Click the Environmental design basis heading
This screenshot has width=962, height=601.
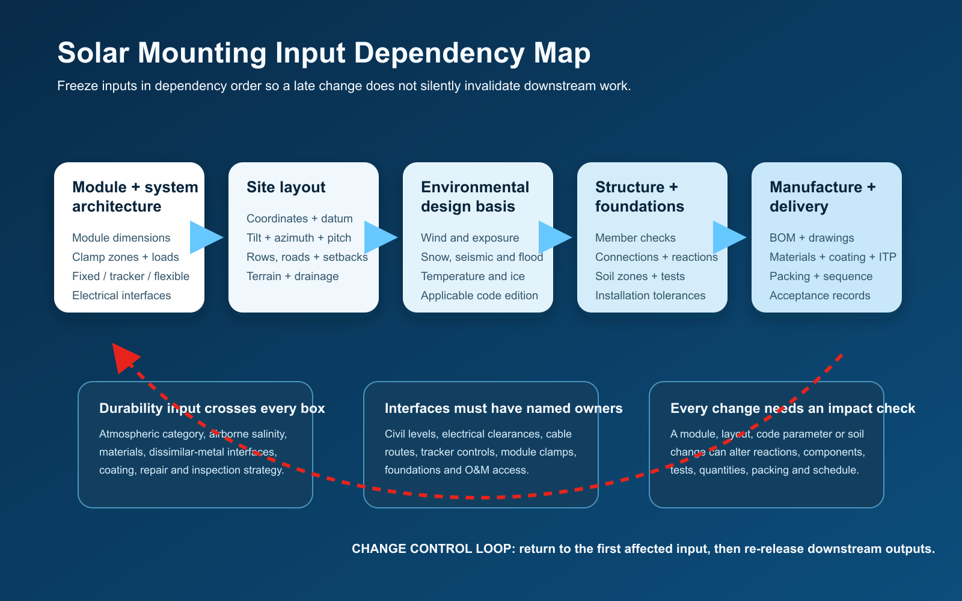[475, 197]
